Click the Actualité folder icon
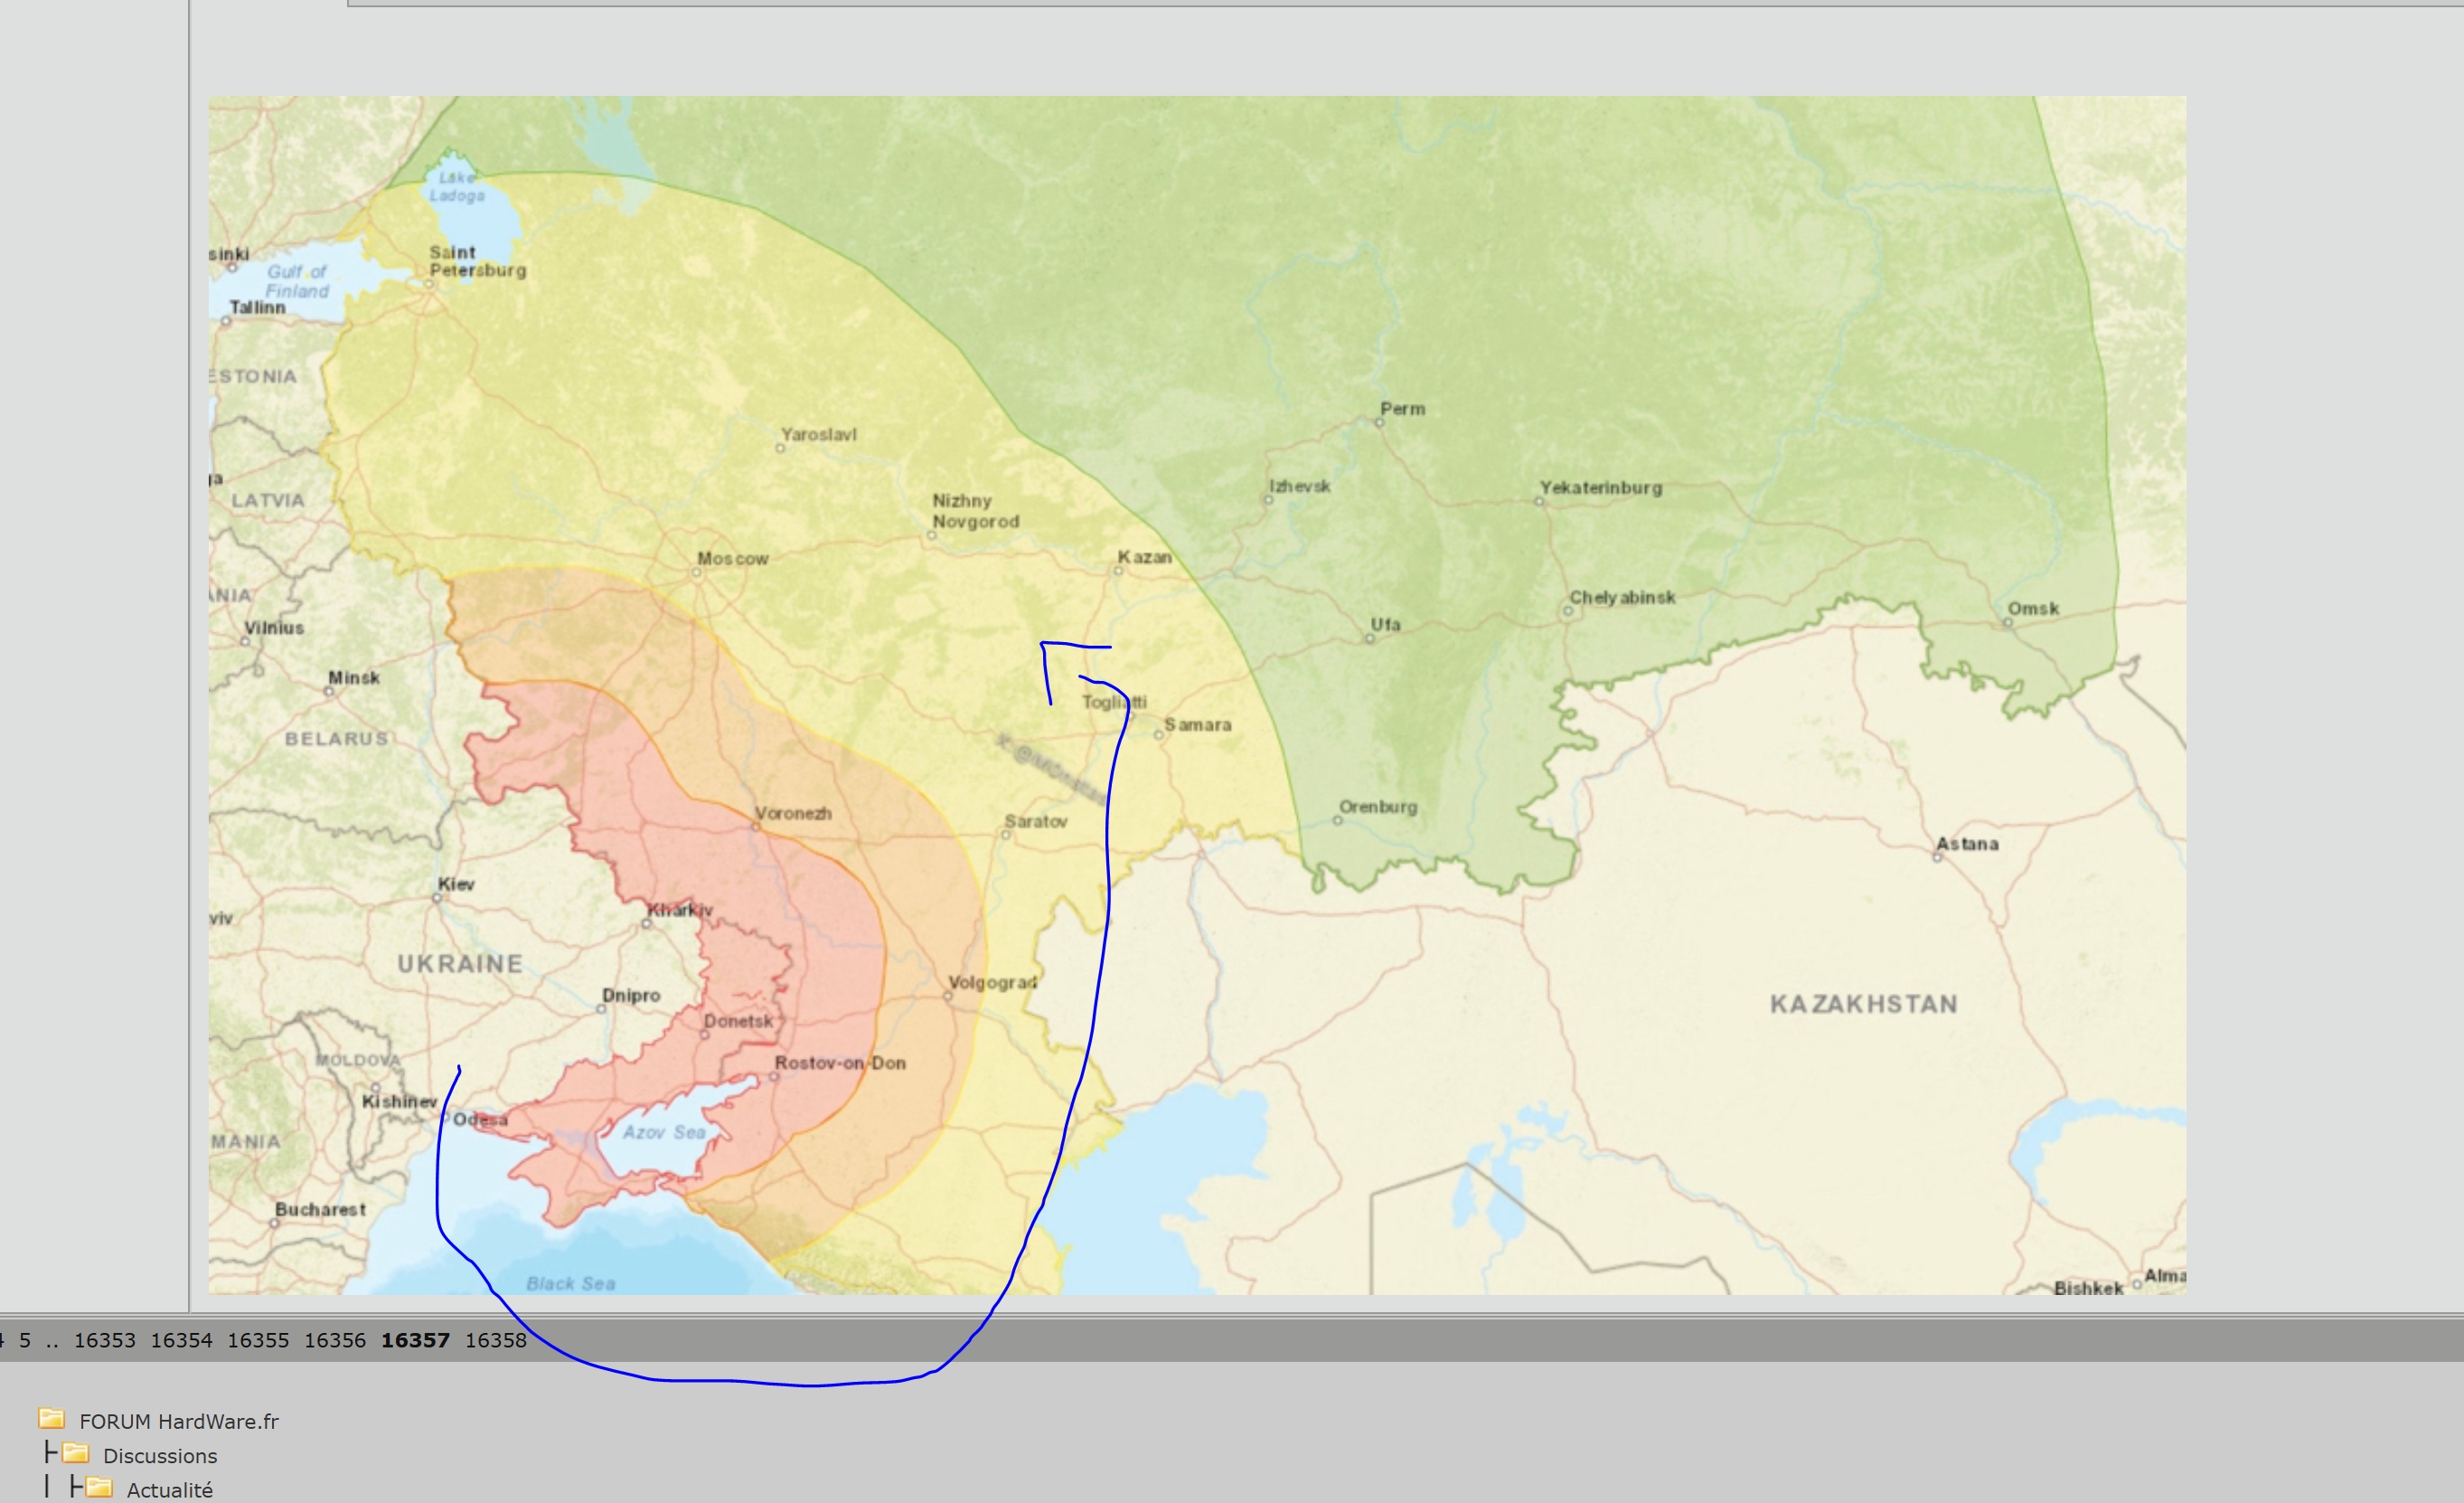This screenshot has height=1503, width=2464. 99,1487
